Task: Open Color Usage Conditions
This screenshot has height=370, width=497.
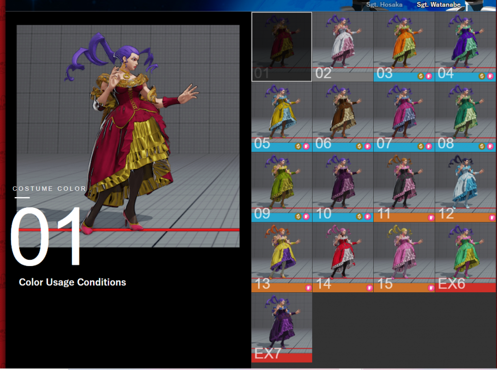Action: coord(72,282)
